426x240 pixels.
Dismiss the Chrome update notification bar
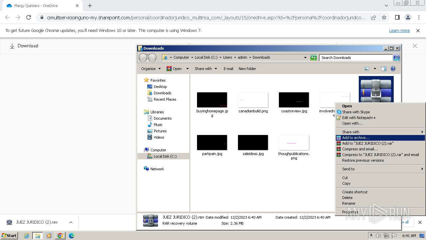coord(418,31)
